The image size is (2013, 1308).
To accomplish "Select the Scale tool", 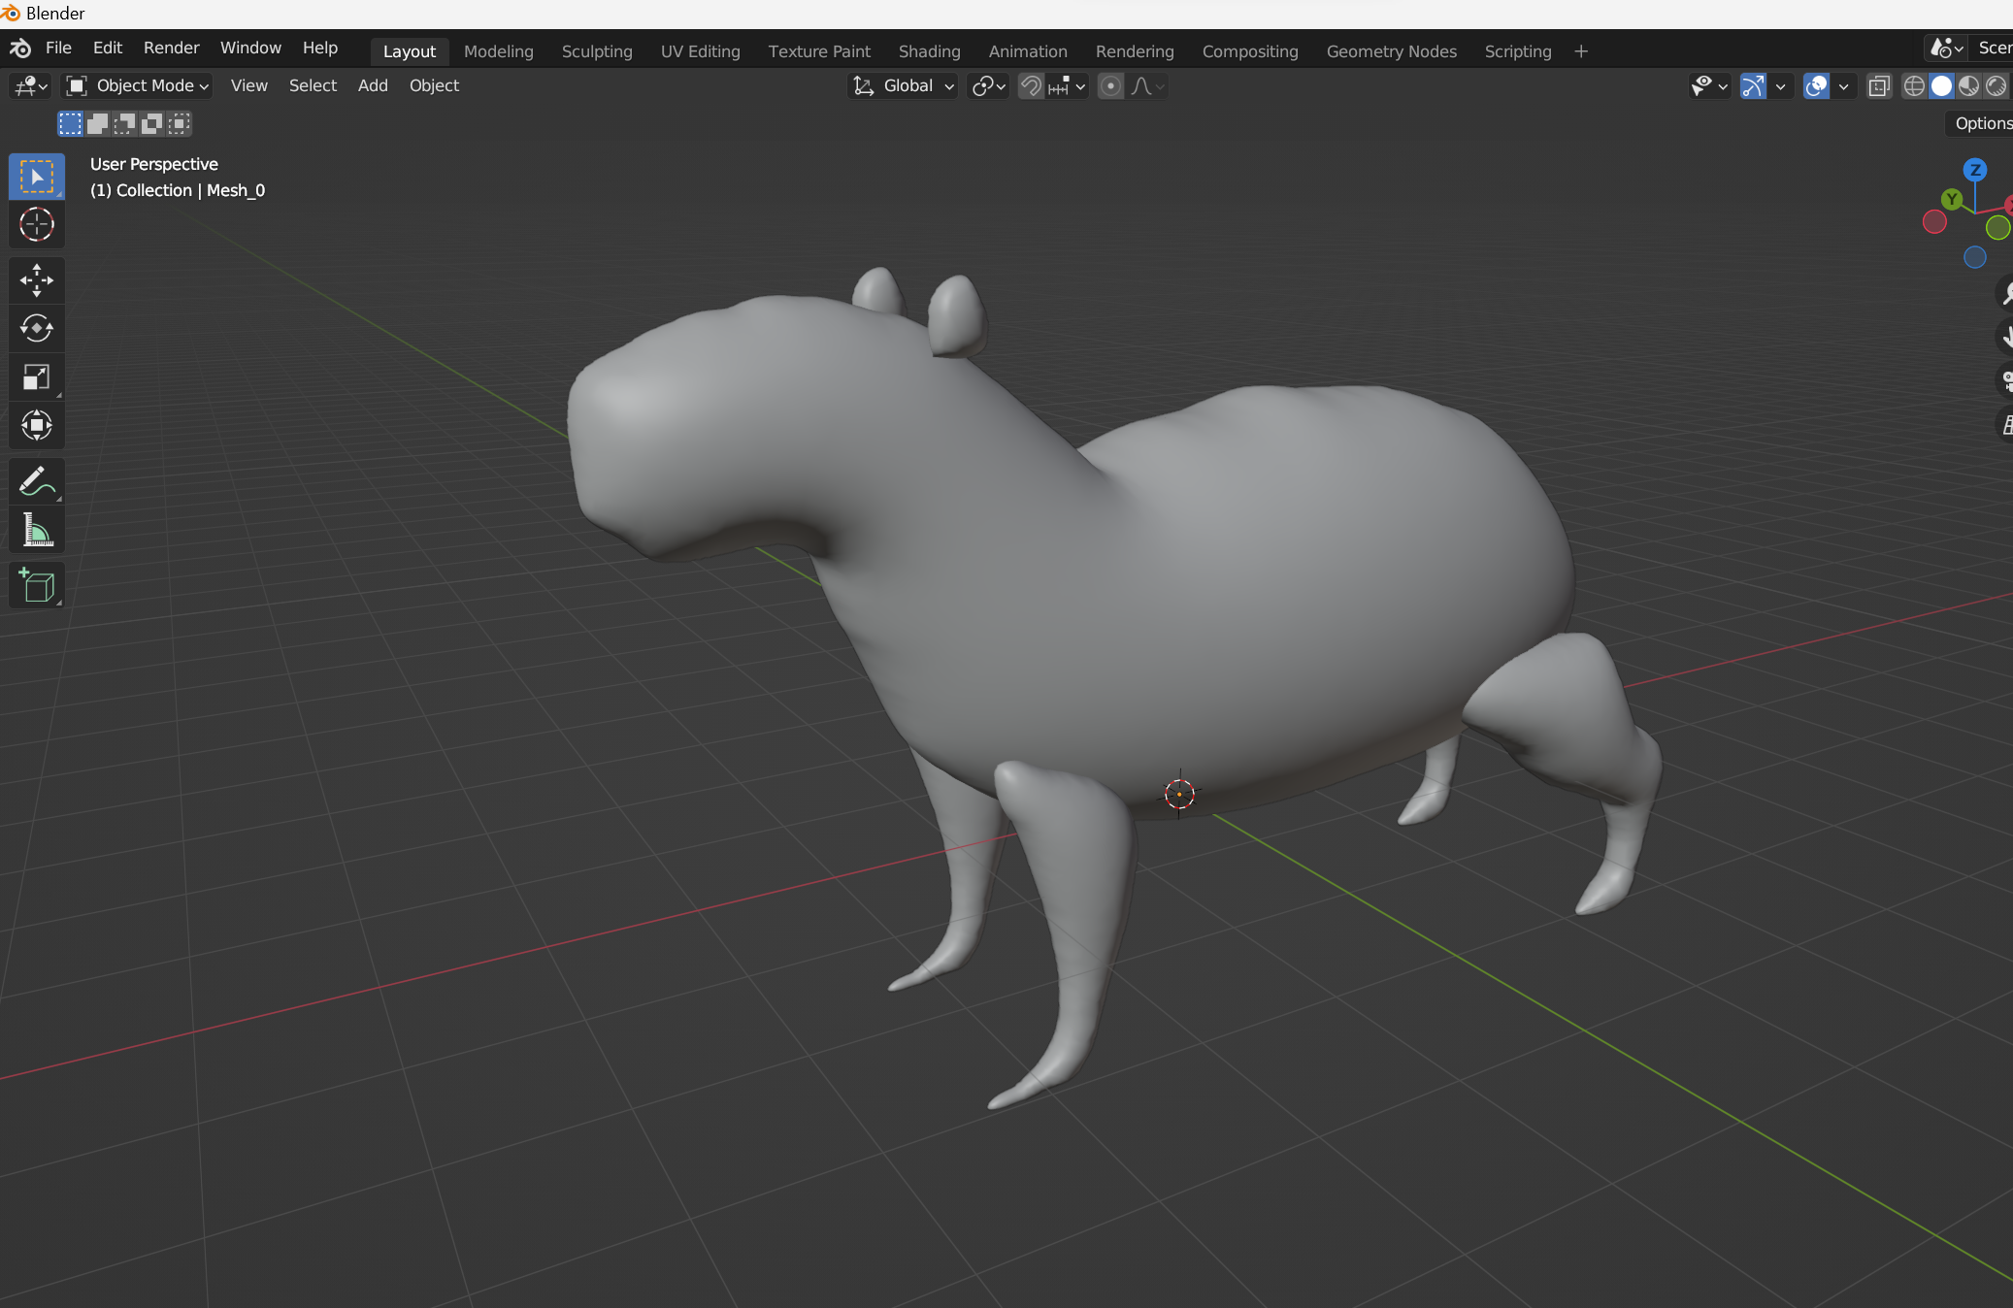I will tap(36, 377).
